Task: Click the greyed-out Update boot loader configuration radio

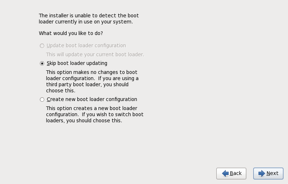Action: tap(42, 46)
